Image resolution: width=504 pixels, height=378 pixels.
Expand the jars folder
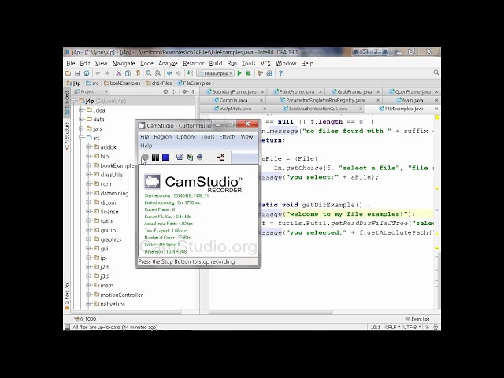pyautogui.click(x=82, y=128)
